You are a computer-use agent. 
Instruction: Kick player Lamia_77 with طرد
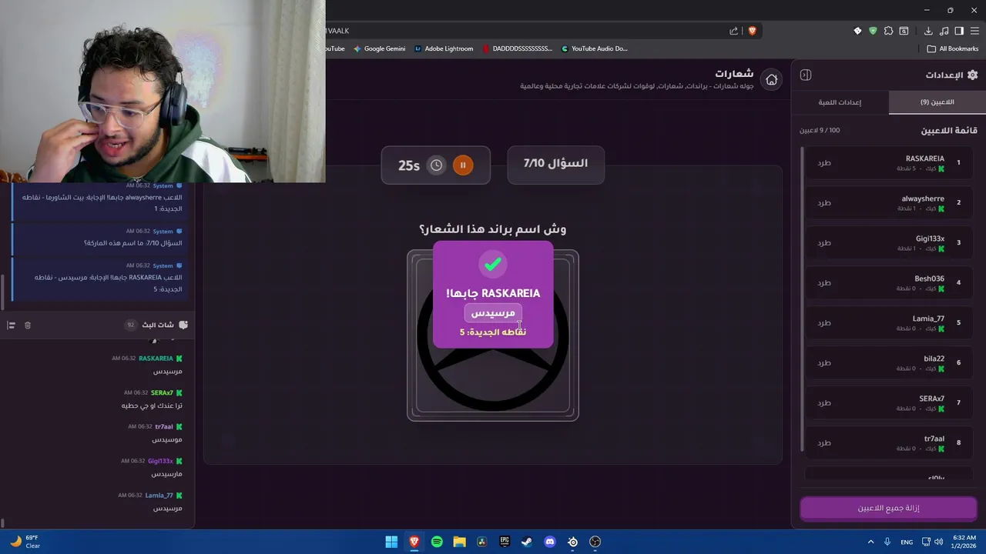click(824, 322)
